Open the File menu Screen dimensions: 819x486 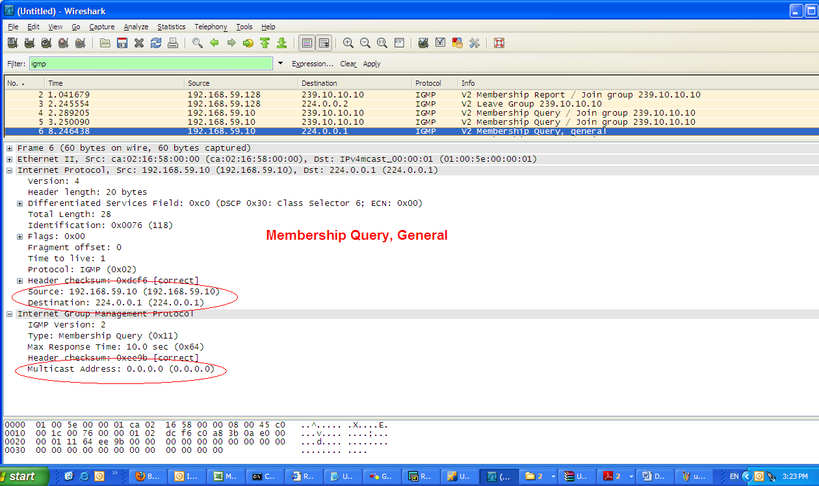(13, 27)
